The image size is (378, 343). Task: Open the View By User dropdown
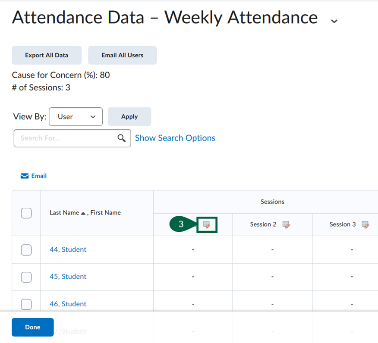point(76,117)
